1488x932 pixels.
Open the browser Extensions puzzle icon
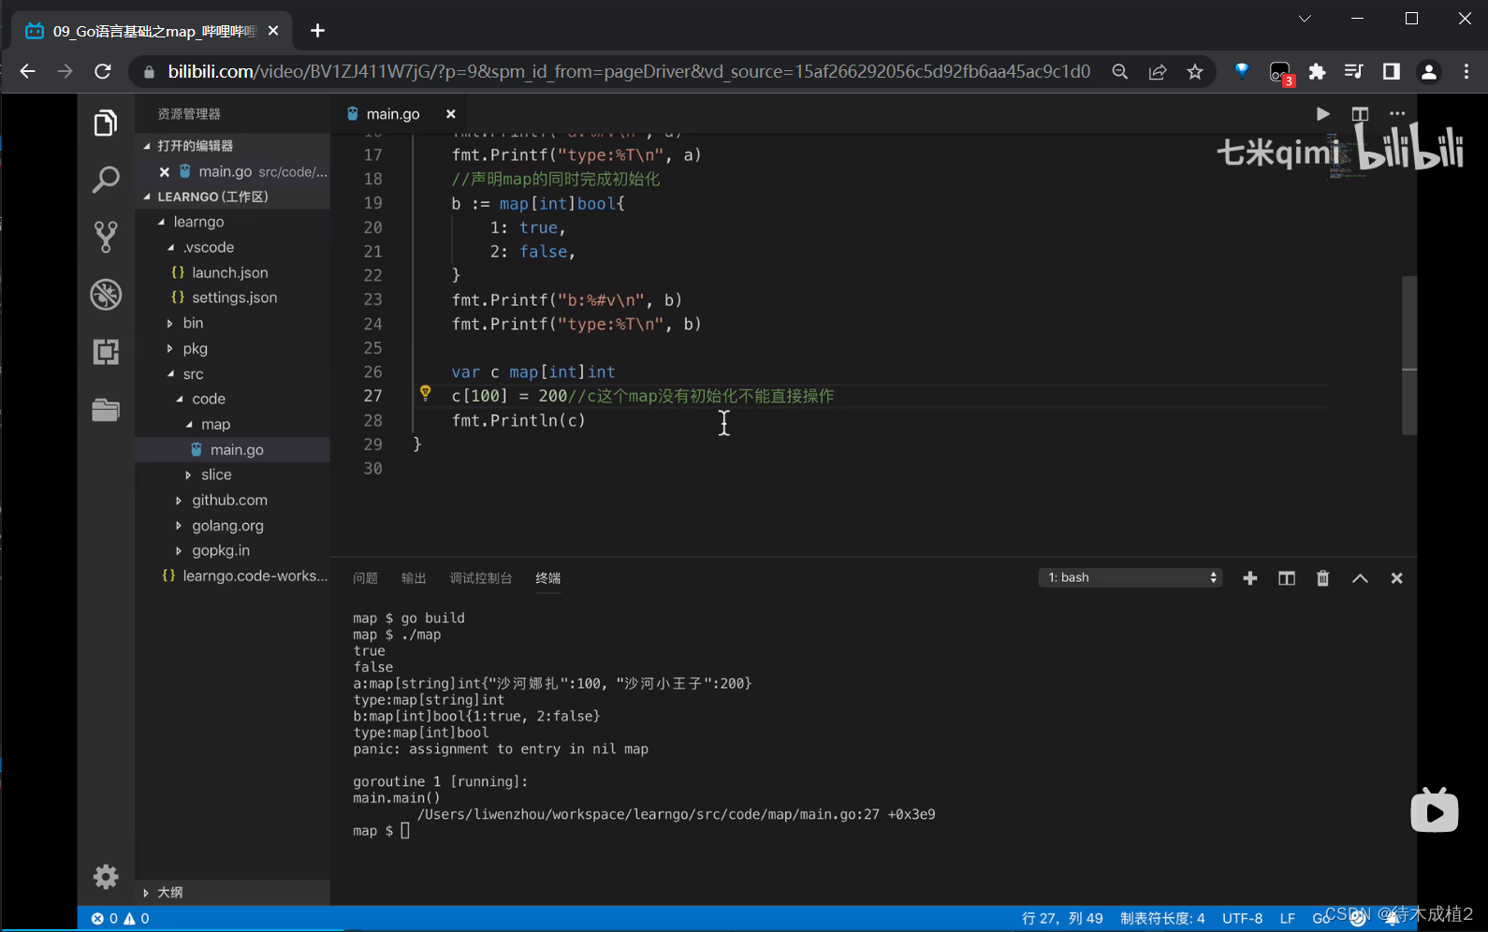1317,72
